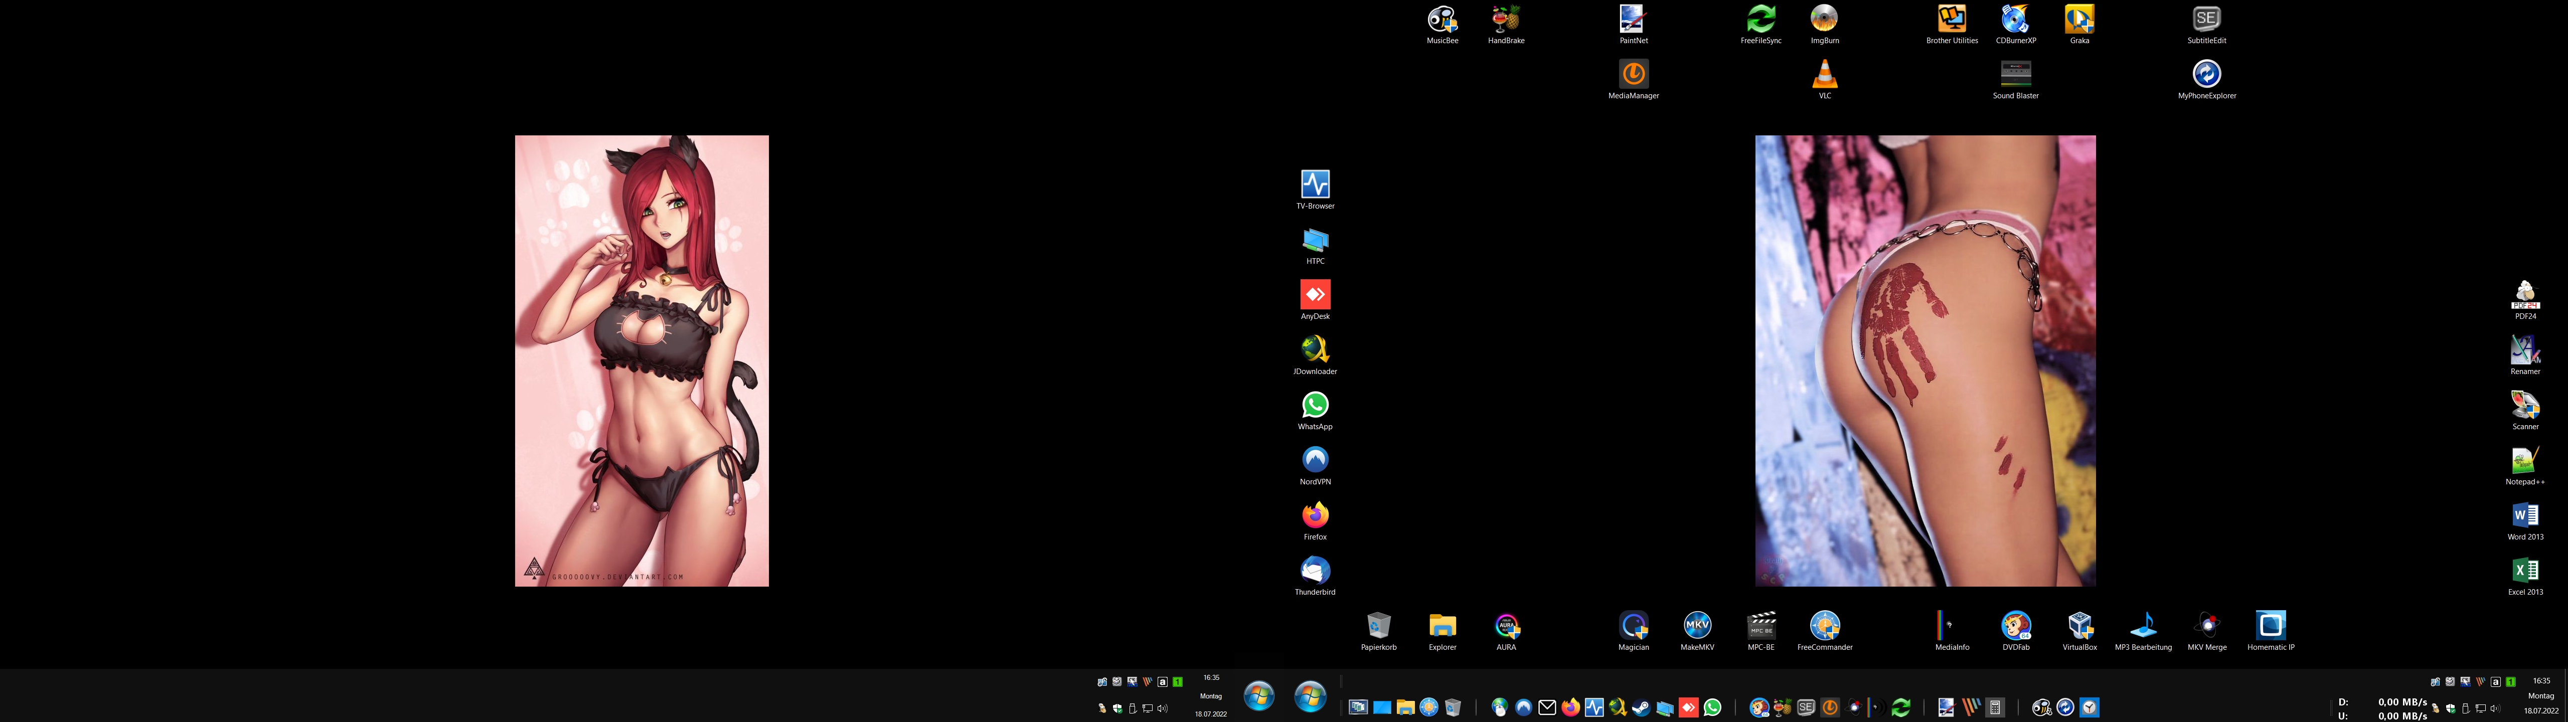Select MKV Merge desktop icon
This screenshot has width=2568, height=722.
[2207, 631]
